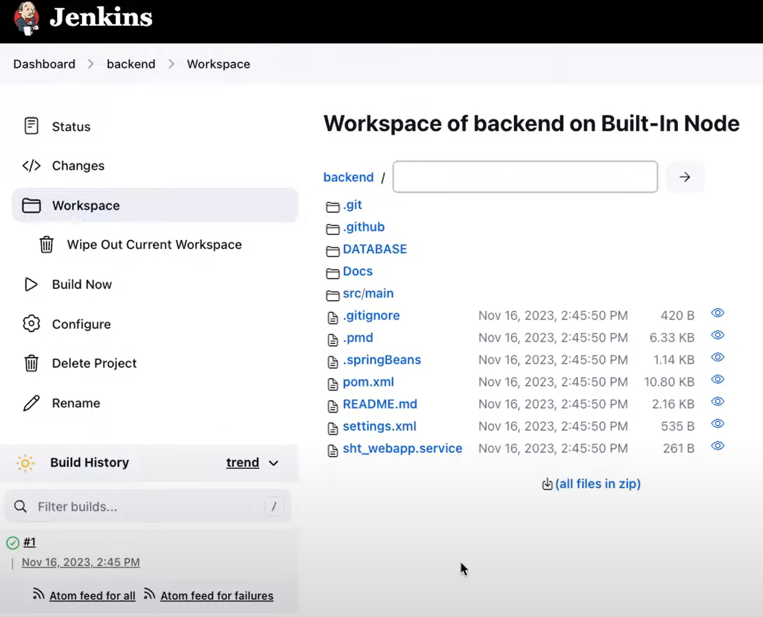Click the Build Now play icon

pyautogui.click(x=31, y=284)
